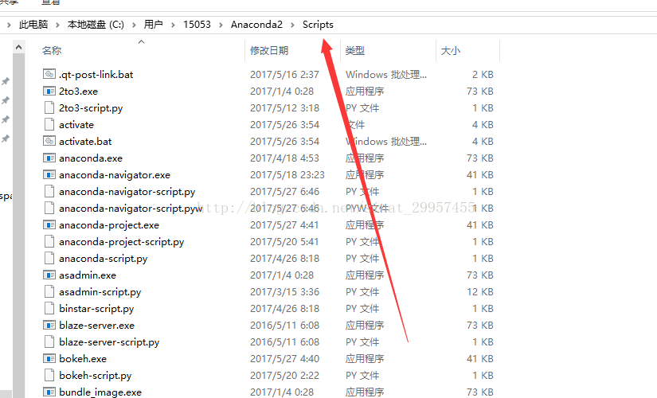Click the 12 KB size value
657x398 pixels.
(480, 291)
